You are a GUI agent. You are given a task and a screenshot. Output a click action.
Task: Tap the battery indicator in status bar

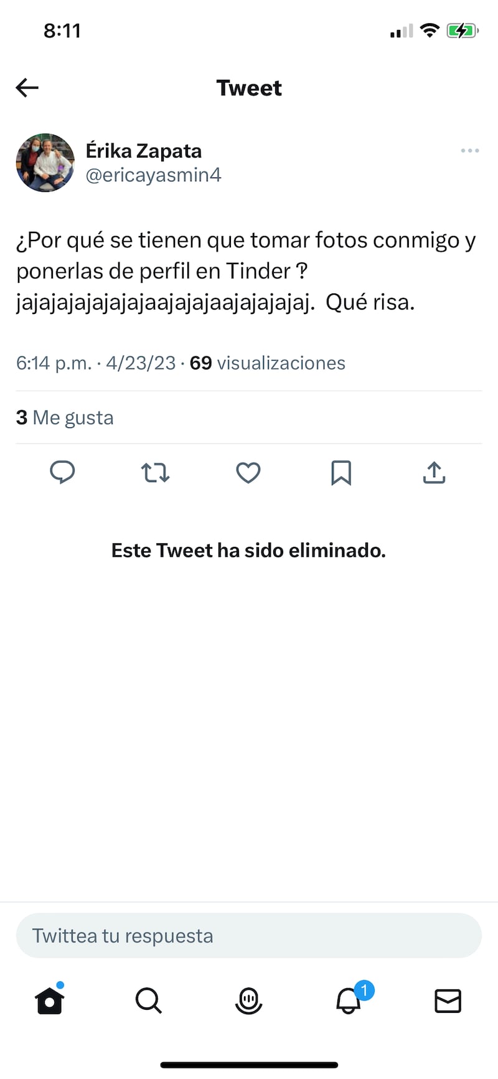(x=461, y=31)
